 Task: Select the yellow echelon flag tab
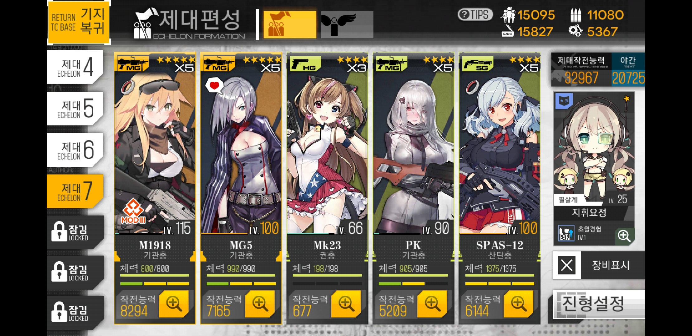click(290, 25)
